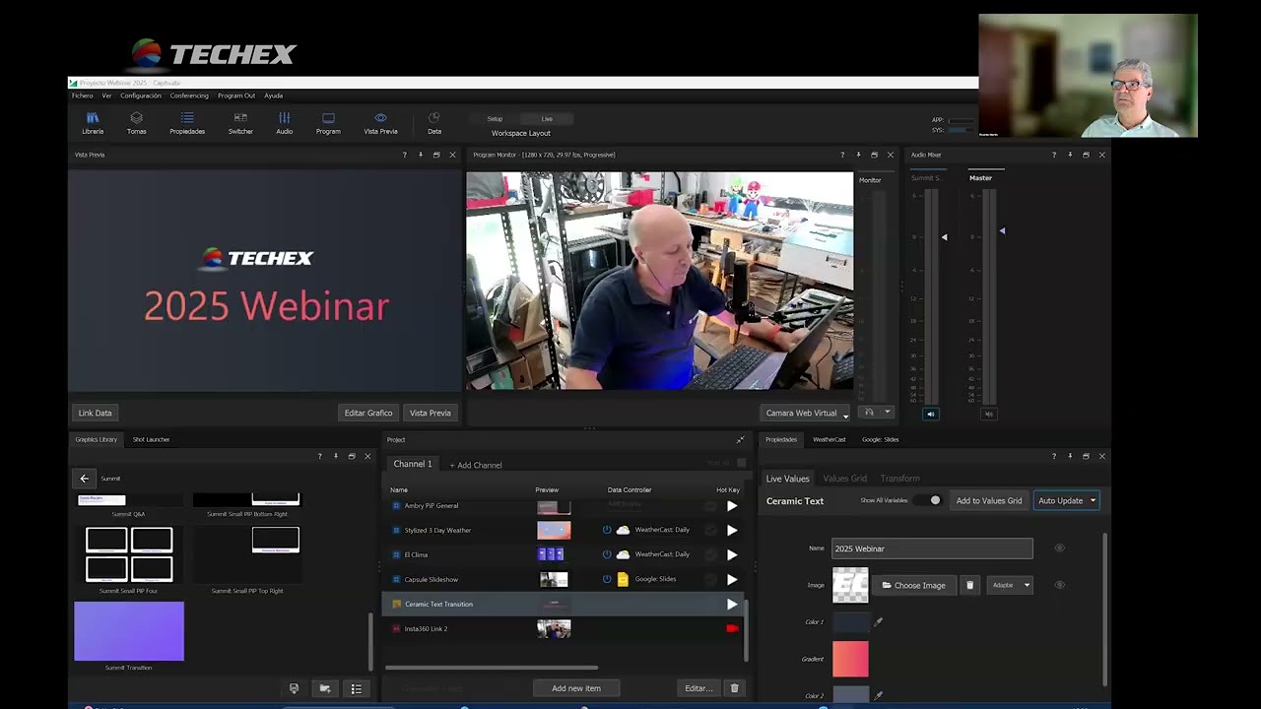
Task: Toggle power for Stylized 3 Day Weather data
Action: (607, 530)
